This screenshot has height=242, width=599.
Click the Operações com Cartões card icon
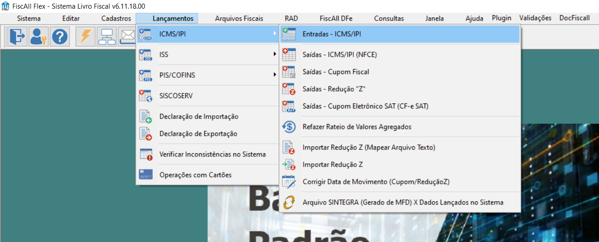coord(146,175)
